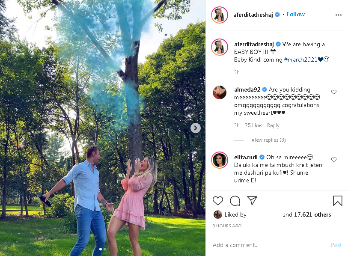The image size is (348, 256).
Task: View the 17,621 others who liked
Action: tap(312, 214)
